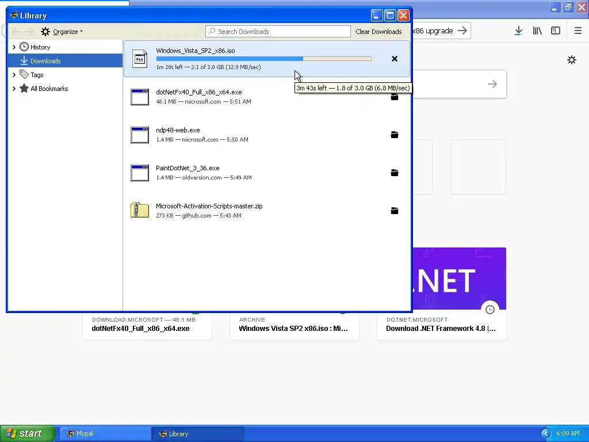Click the Clear Downloads button

click(x=378, y=32)
